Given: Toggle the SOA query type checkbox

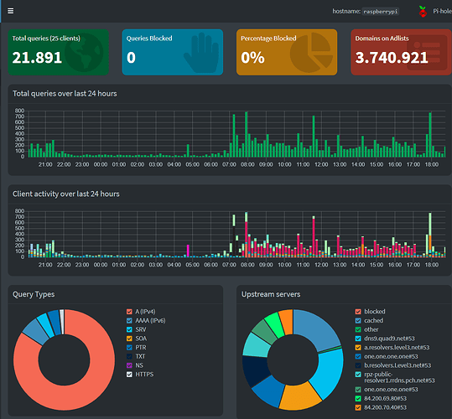Looking at the screenshot, I should 129,339.
